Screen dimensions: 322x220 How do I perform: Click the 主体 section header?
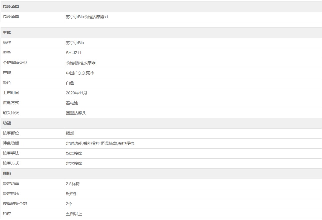[7, 33]
